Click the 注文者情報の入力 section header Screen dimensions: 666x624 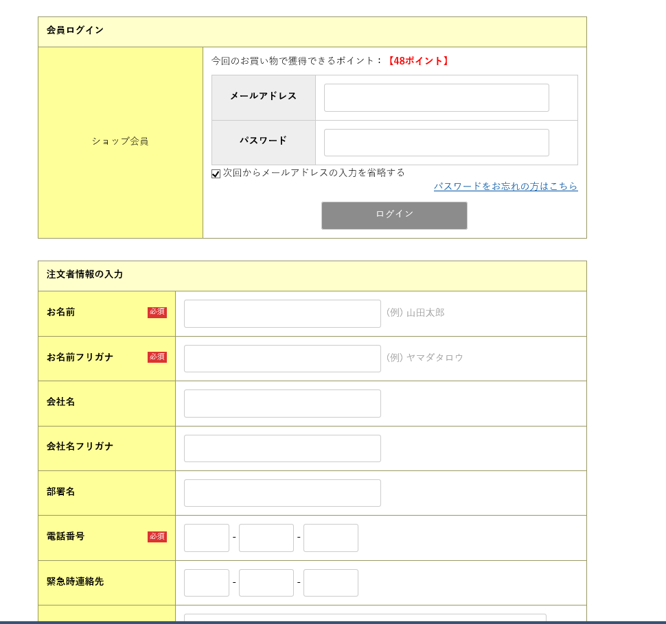point(82,274)
